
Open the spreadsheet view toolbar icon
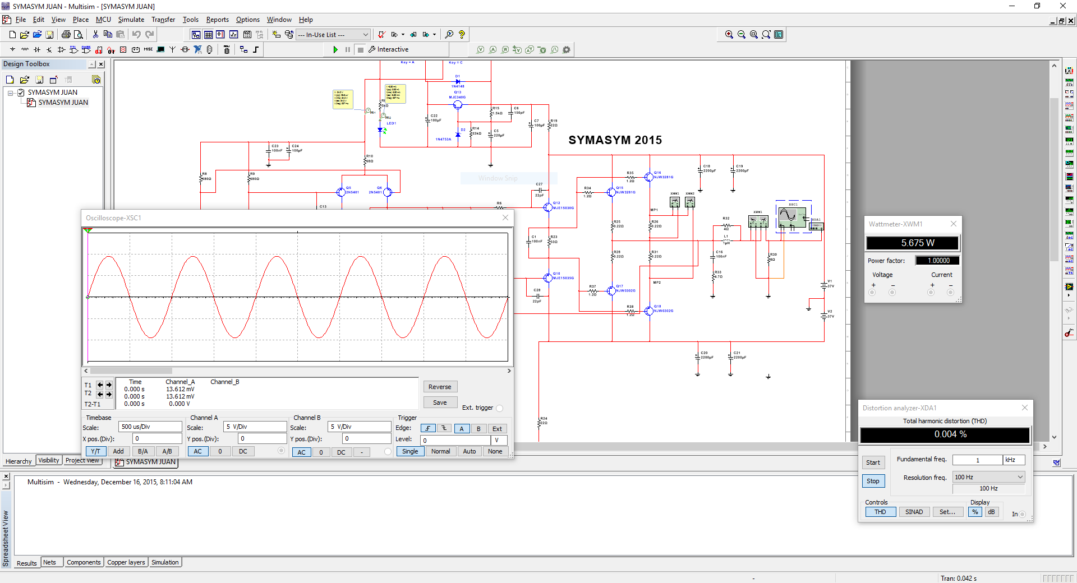pos(208,34)
